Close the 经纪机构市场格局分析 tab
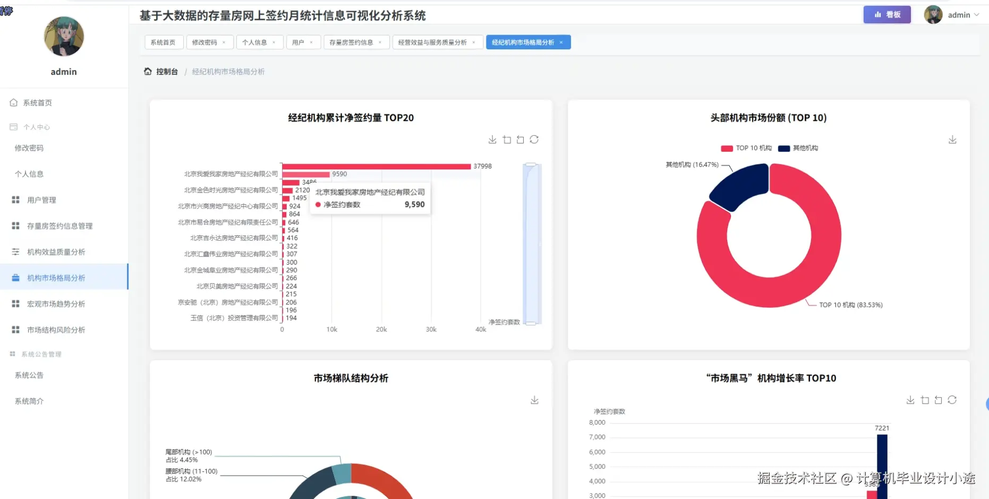989x499 pixels. coord(561,42)
